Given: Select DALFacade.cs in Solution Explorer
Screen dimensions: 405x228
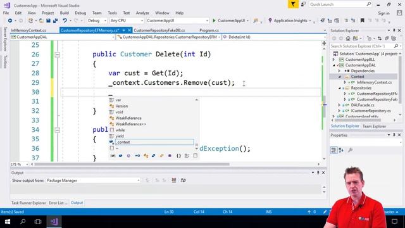Looking at the screenshot, I should pos(363,105).
